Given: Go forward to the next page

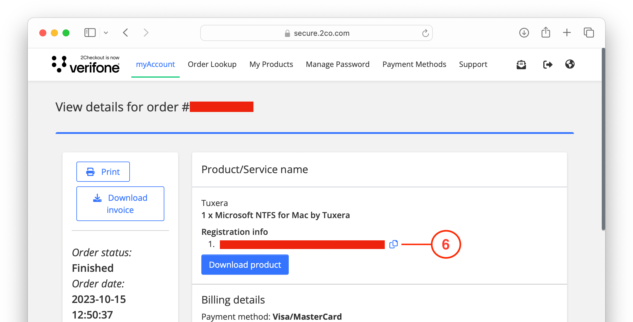Looking at the screenshot, I should 146,33.
